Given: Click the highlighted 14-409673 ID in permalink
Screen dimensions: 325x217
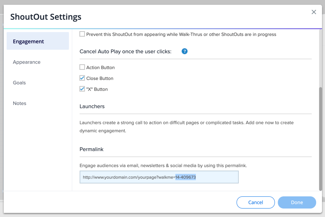Looking at the screenshot, I should click(x=186, y=177).
